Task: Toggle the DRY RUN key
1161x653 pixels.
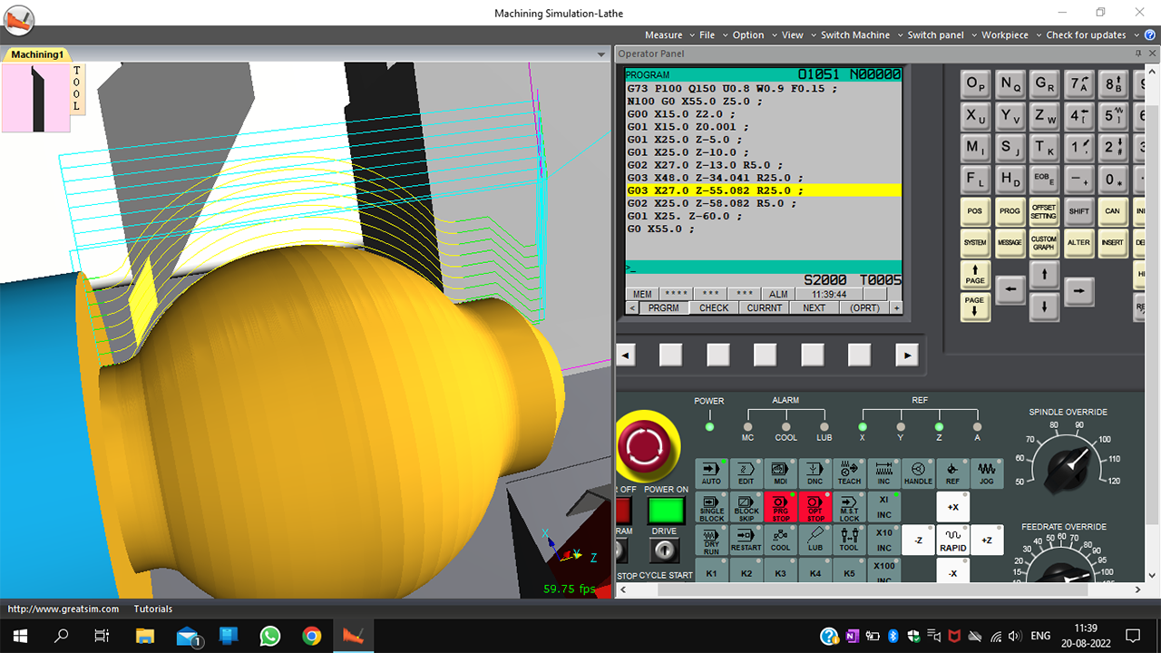Action: [x=712, y=540]
